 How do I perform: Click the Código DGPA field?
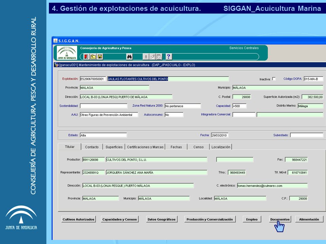click(x=313, y=79)
